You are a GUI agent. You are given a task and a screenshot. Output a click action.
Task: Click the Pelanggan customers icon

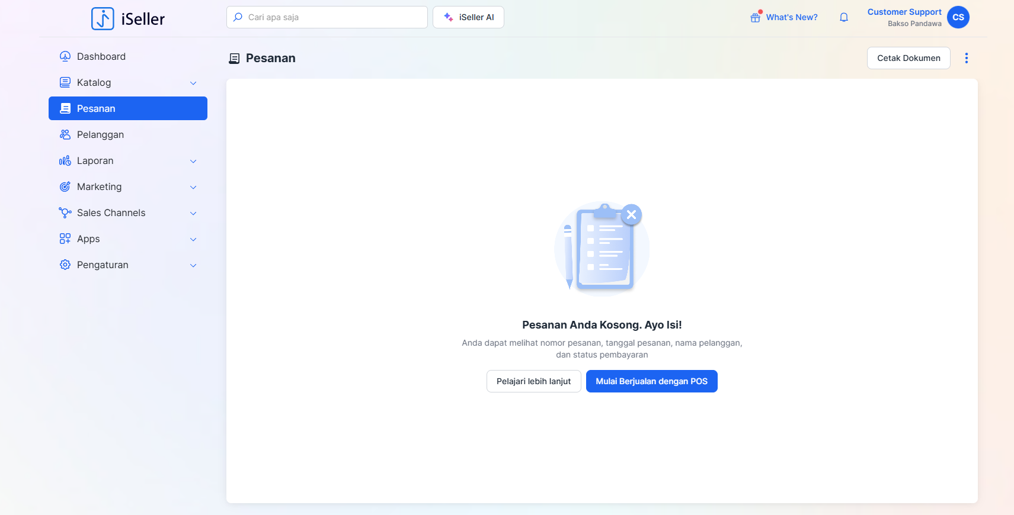(65, 134)
